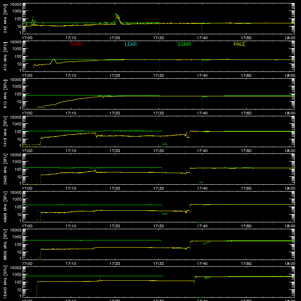Click the 17:20 tick label under the 245 MHz plot
301x301 pixels.
pos(115,38)
